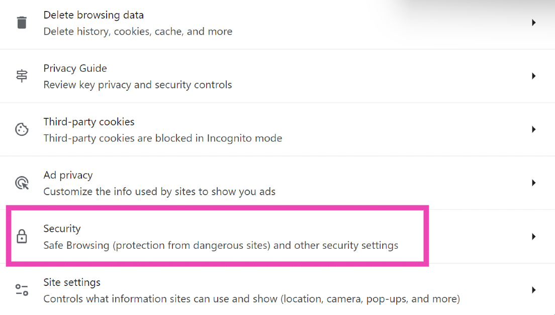Click the Safe Browsing description text
The width and height of the screenshot is (555, 315).
(221, 246)
